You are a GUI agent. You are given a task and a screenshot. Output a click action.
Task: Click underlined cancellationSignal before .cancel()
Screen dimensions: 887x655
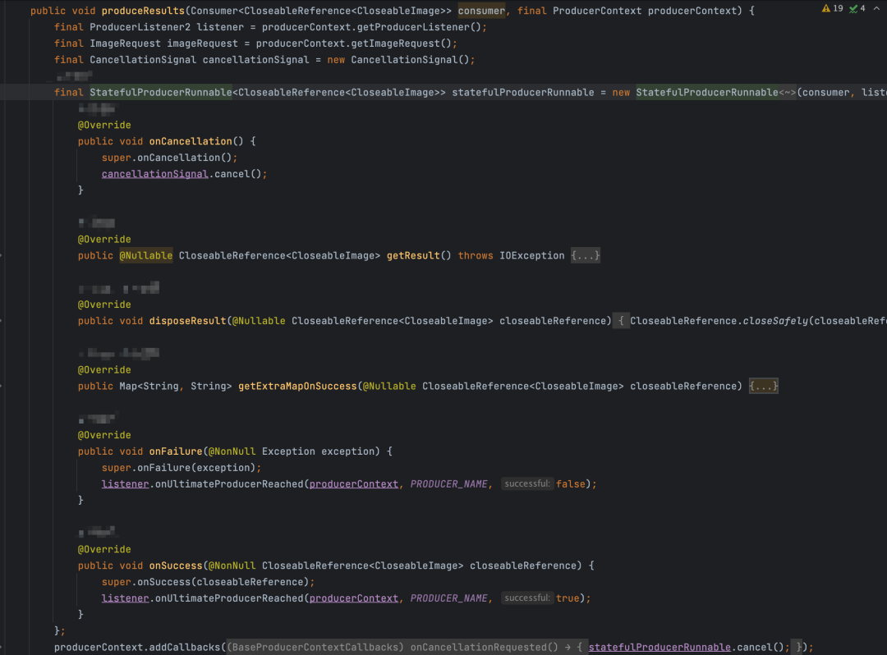click(155, 174)
